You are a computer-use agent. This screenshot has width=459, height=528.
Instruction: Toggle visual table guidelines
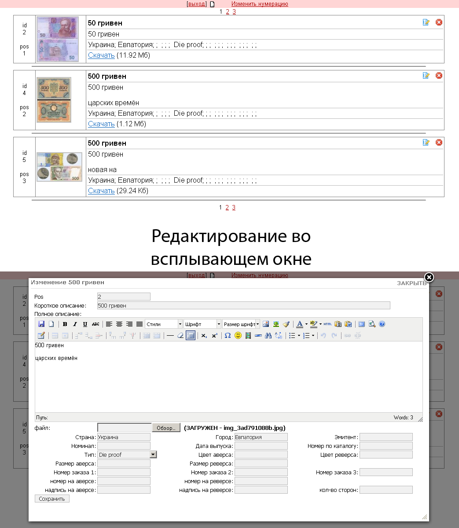(x=191, y=336)
